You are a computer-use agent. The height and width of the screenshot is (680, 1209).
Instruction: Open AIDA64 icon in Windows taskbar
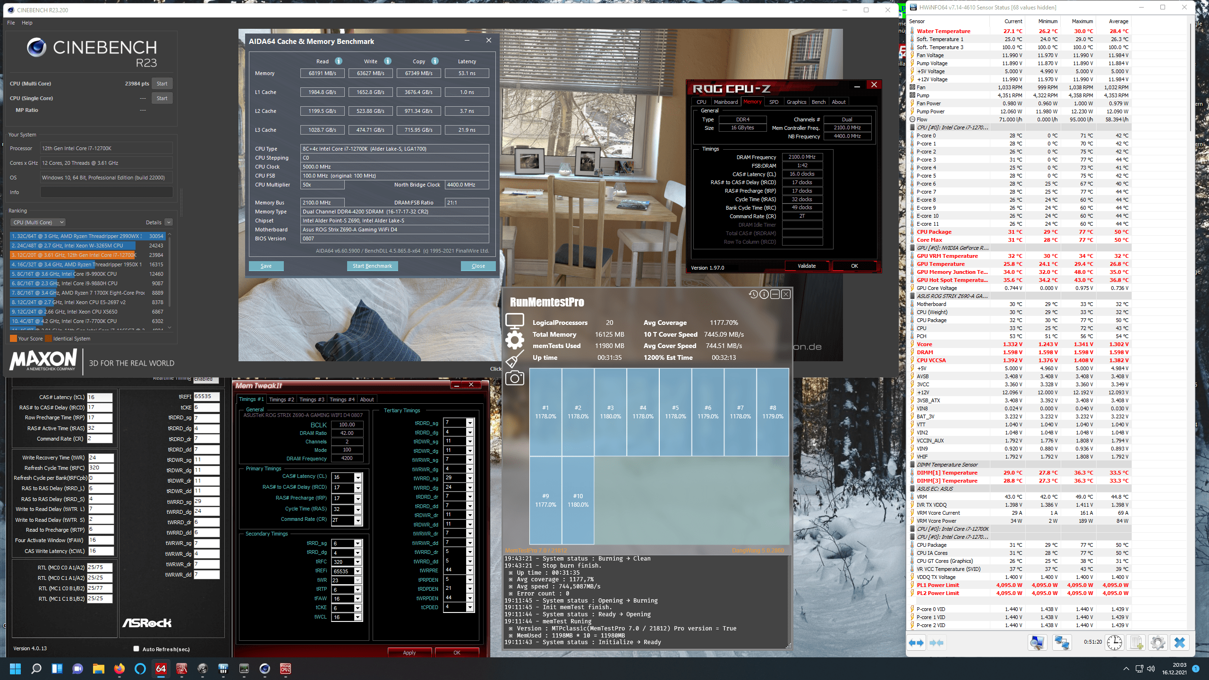161,669
